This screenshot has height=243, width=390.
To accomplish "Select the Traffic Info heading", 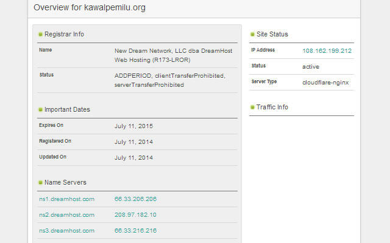I will click(272, 107).
